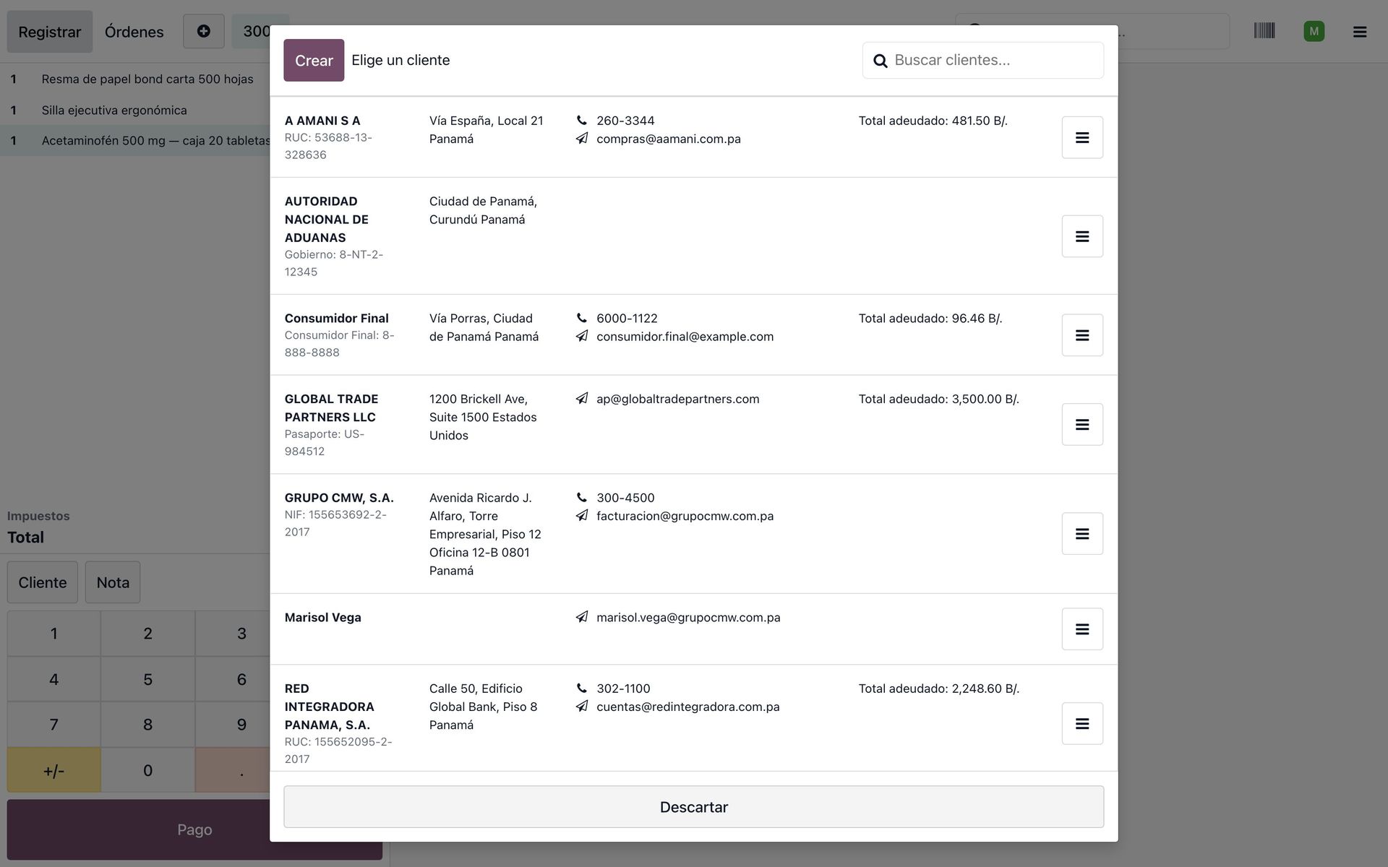Add a new order with plus icon
The width and height of the screenshot is (1388, 867).
click(x=204, y=31)
